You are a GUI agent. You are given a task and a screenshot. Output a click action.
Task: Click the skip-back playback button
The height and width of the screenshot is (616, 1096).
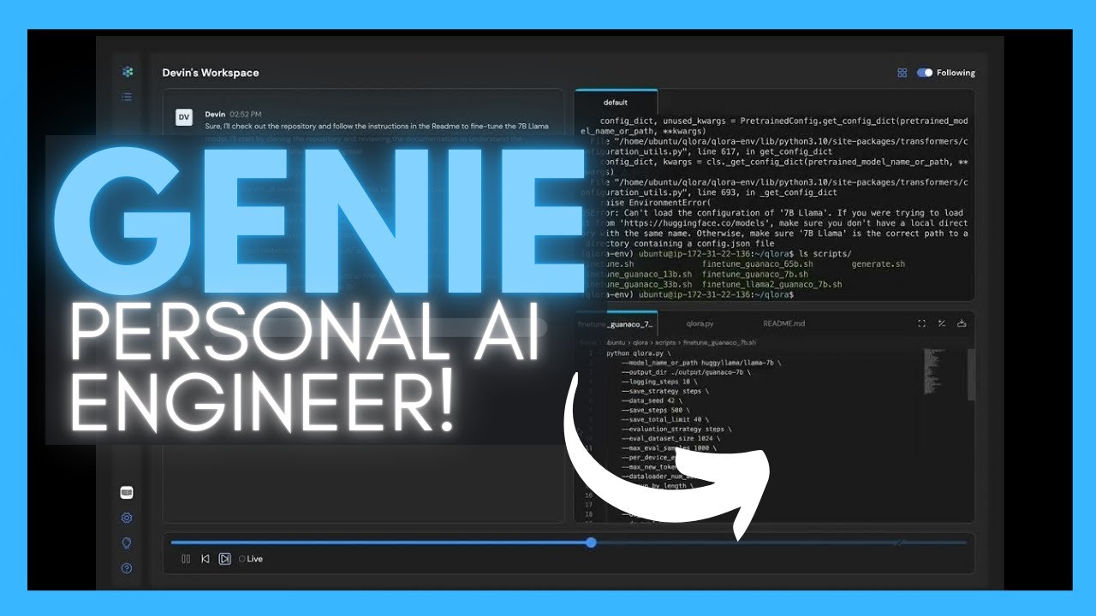click(x=205, y=559)
